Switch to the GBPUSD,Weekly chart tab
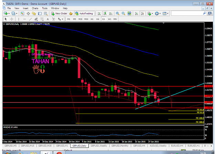This screenshot has width=215, height=154. [x=99, y=146]
